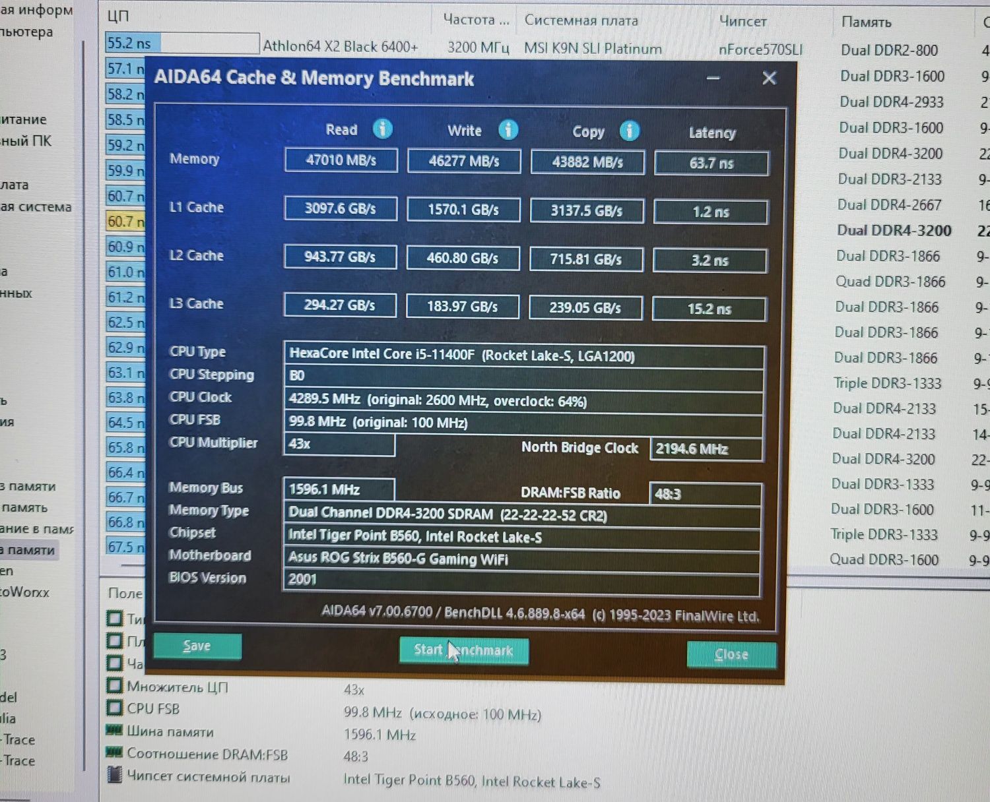This screenshot has width=990, height=802.
Task: Click Соотношение DRAM:FSB field row
Action: click(x=207, y=754)
